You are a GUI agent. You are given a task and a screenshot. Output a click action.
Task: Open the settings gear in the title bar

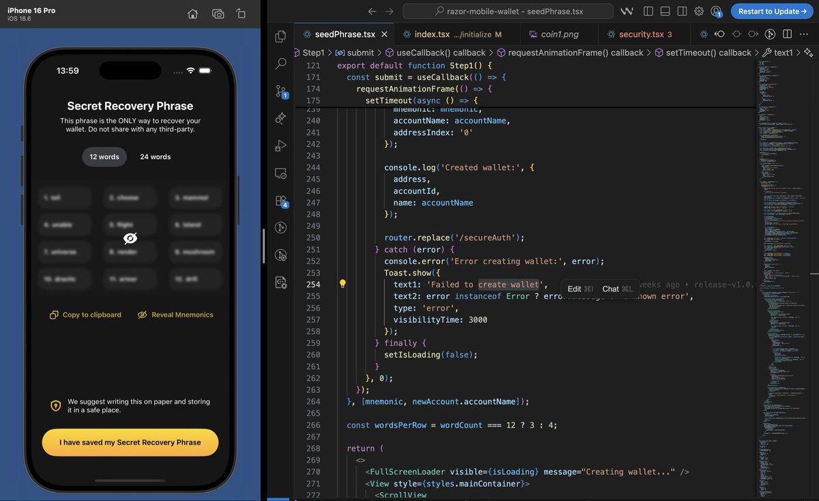pos(699,12)
